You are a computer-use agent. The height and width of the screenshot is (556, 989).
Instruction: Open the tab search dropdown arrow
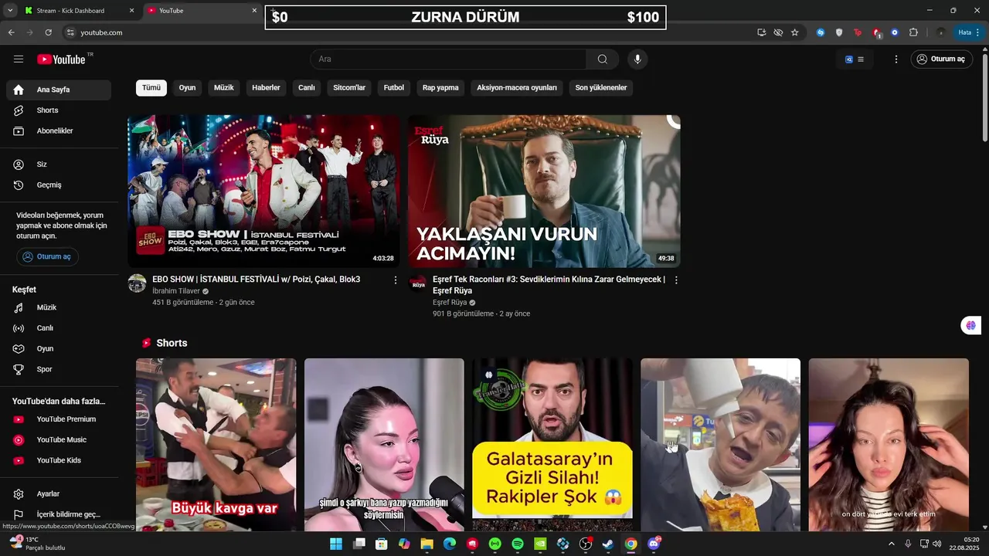(x=10, y=10)
